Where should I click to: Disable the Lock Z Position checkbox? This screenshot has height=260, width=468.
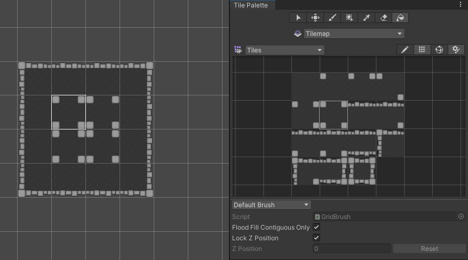coord(316,238)
